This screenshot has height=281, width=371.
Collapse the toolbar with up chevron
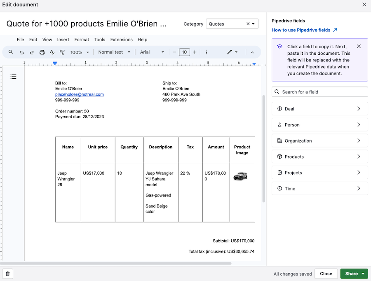tap(252, 52)
